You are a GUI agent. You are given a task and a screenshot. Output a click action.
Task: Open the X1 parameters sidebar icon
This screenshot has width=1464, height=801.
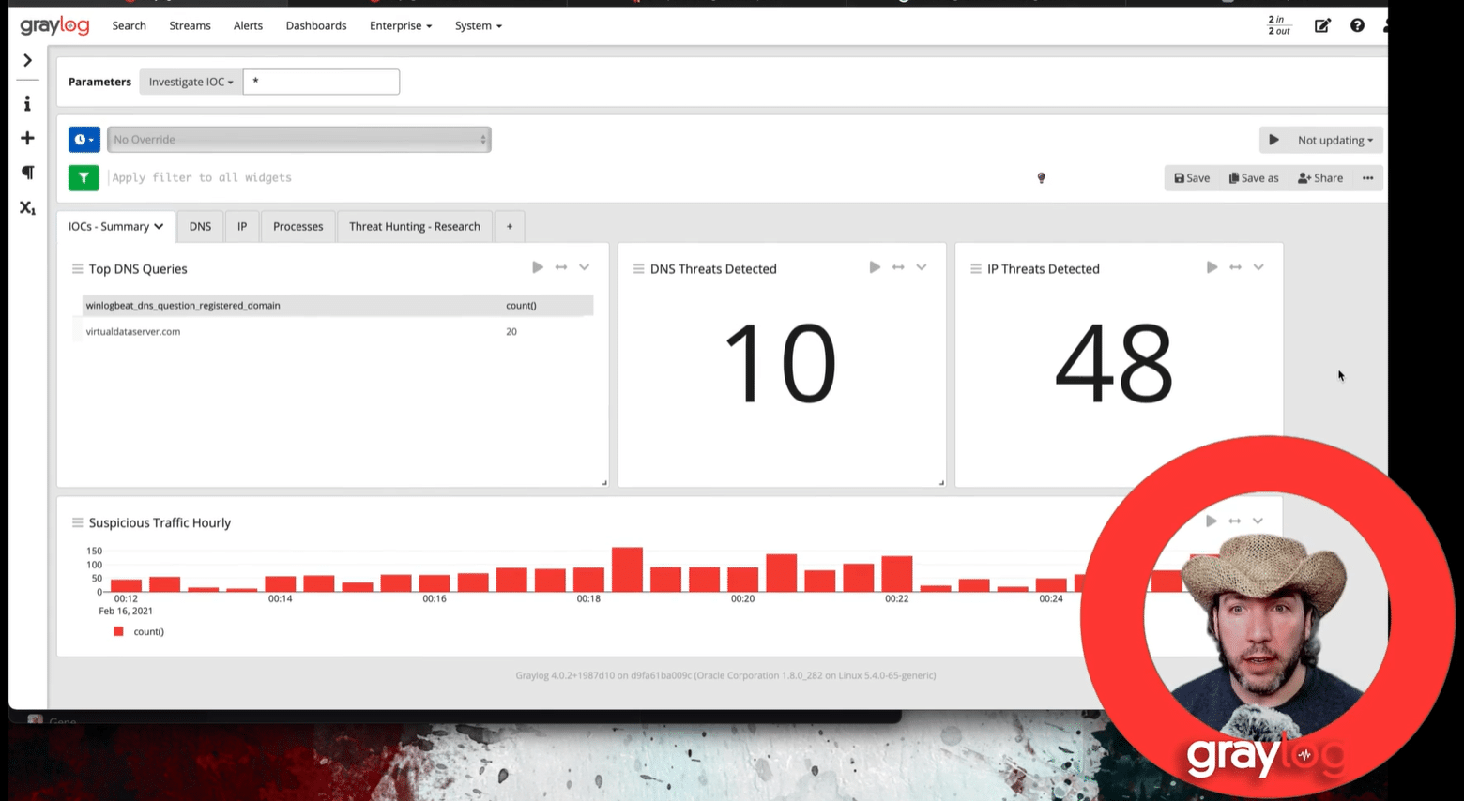[x=27, y=207]
